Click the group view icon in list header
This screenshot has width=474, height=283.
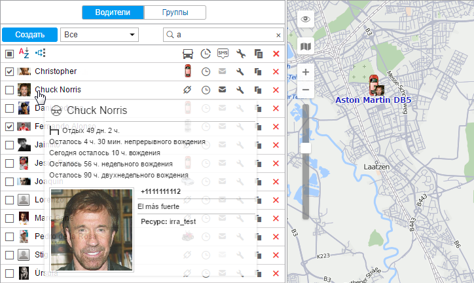[41, 54]
